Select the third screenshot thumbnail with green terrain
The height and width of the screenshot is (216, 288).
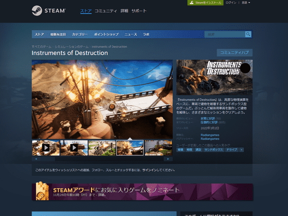(102, 148)
